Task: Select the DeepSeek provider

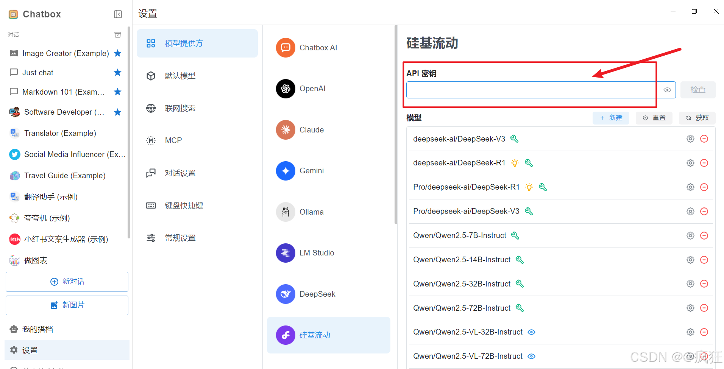Action: point(285,294)
